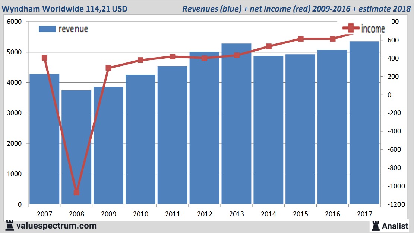Image resolution: width=414 pixels, height=233 pixels.
Task: Select the 2012 revenue bar
Action: click(204, 128)
